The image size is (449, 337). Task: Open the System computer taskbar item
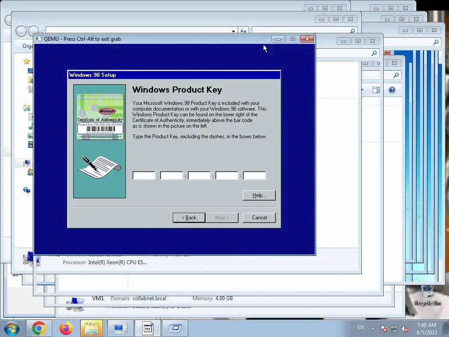pyautogui.click(x=120, y=328)
